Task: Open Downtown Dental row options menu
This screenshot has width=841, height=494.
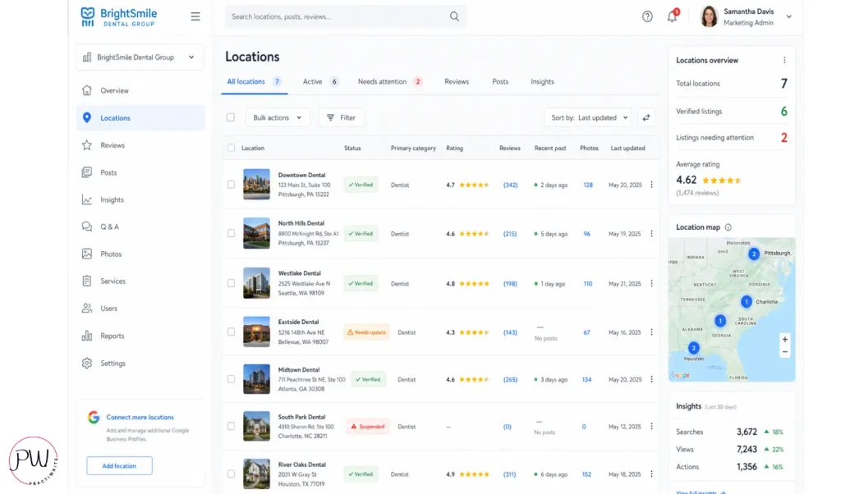Action: click(651, 185)
